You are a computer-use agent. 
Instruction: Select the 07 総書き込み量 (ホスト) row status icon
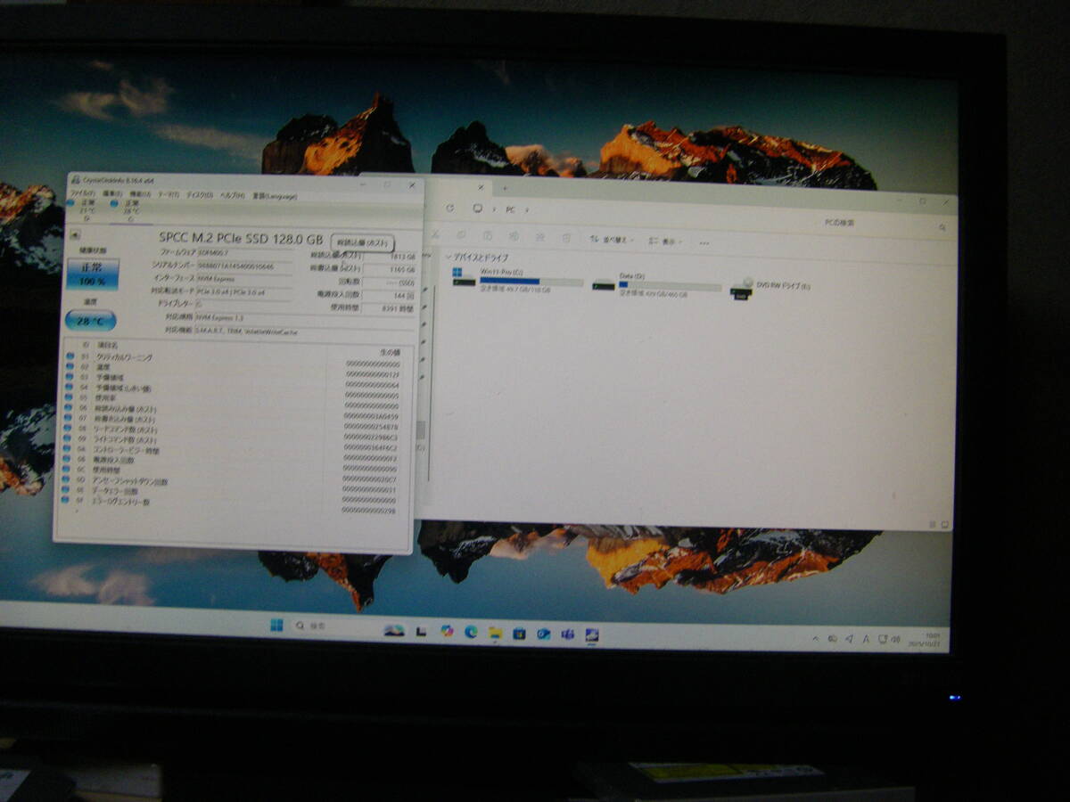(x=70, y=419)
